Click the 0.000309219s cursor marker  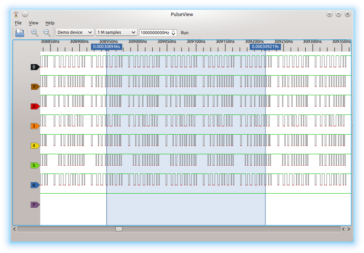coord(265,46)
